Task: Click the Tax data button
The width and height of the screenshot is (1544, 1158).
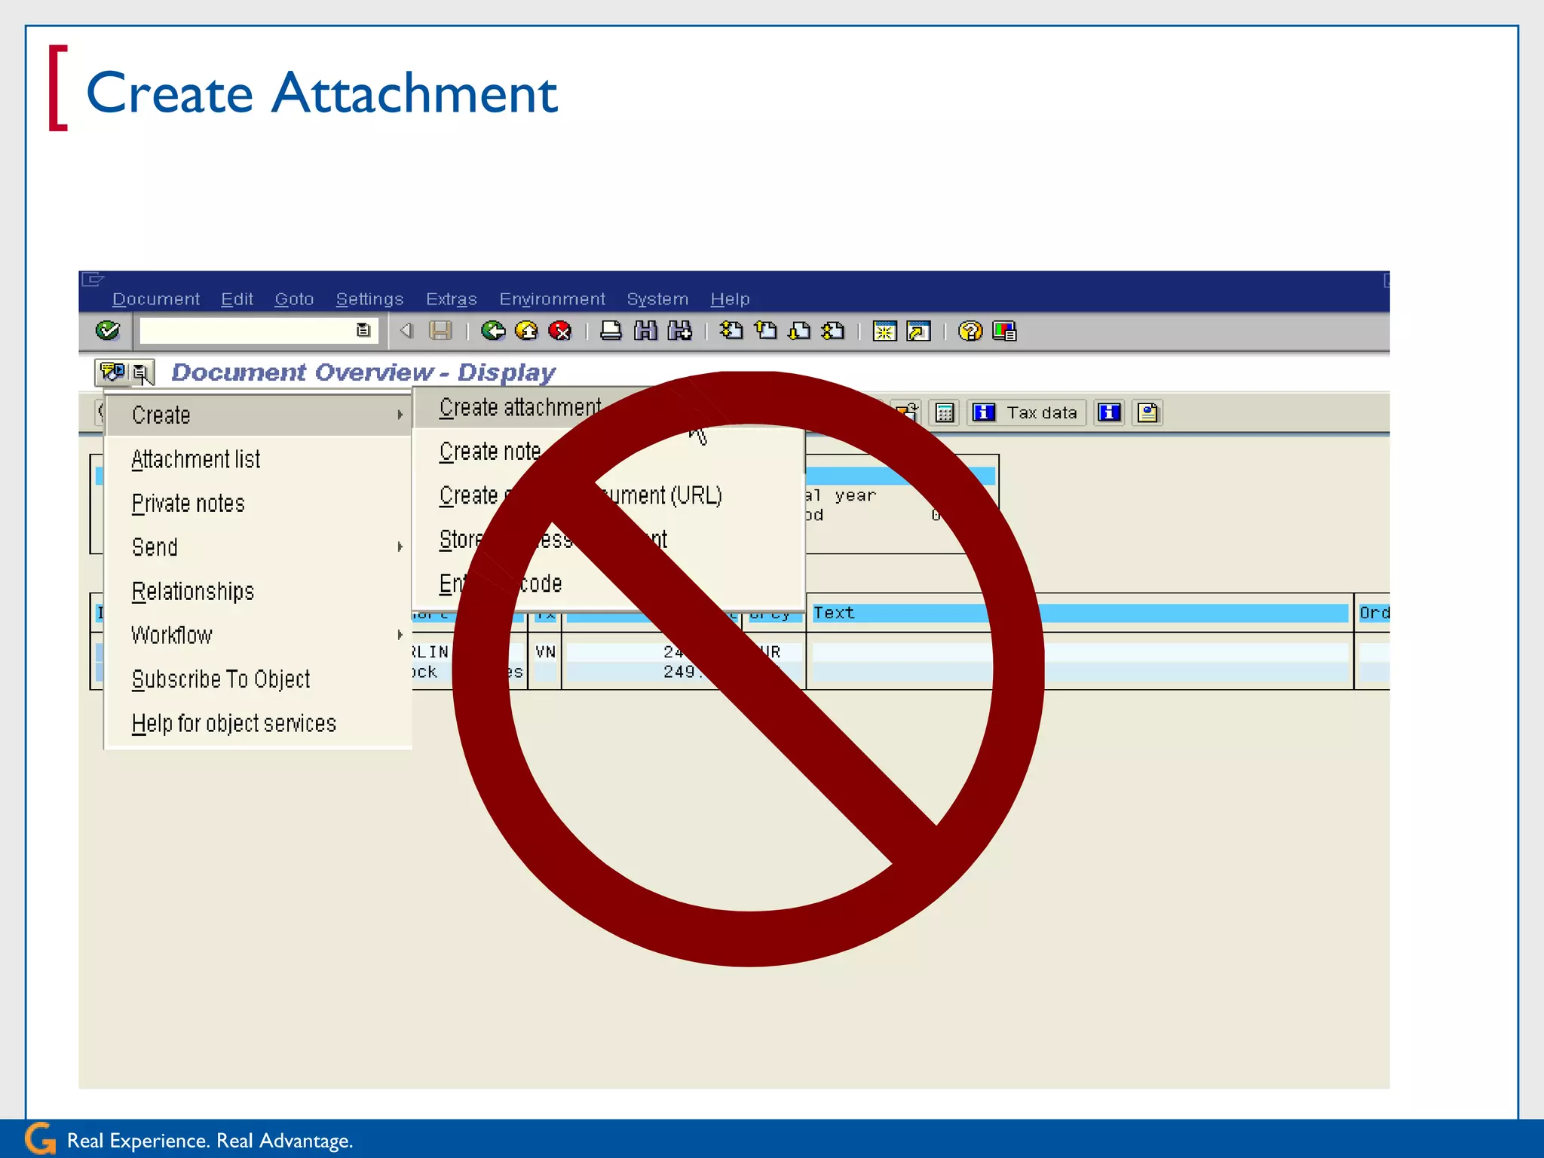Action: click(1028, 413)
